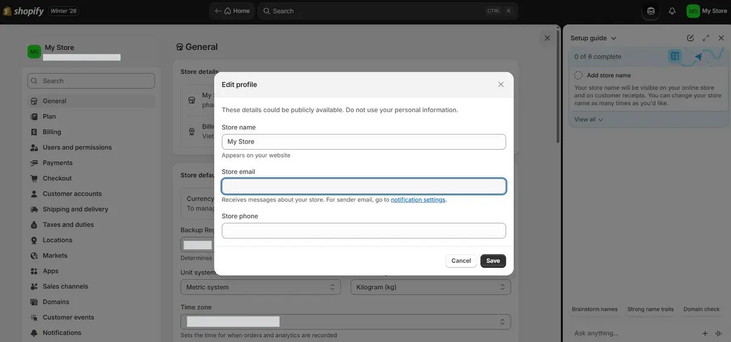The height and width of the screenshot is (342, 731).
Task: Start new chat icon in Setup guide panel
Action: (690, 38)
